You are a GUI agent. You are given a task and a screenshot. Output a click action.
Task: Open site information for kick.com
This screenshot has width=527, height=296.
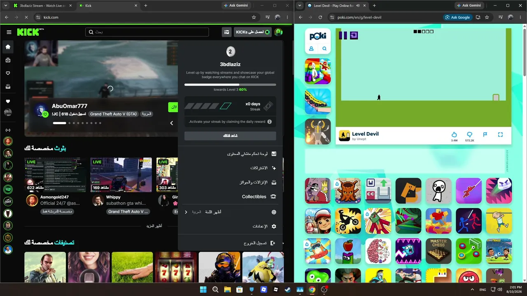coord(38,17)
